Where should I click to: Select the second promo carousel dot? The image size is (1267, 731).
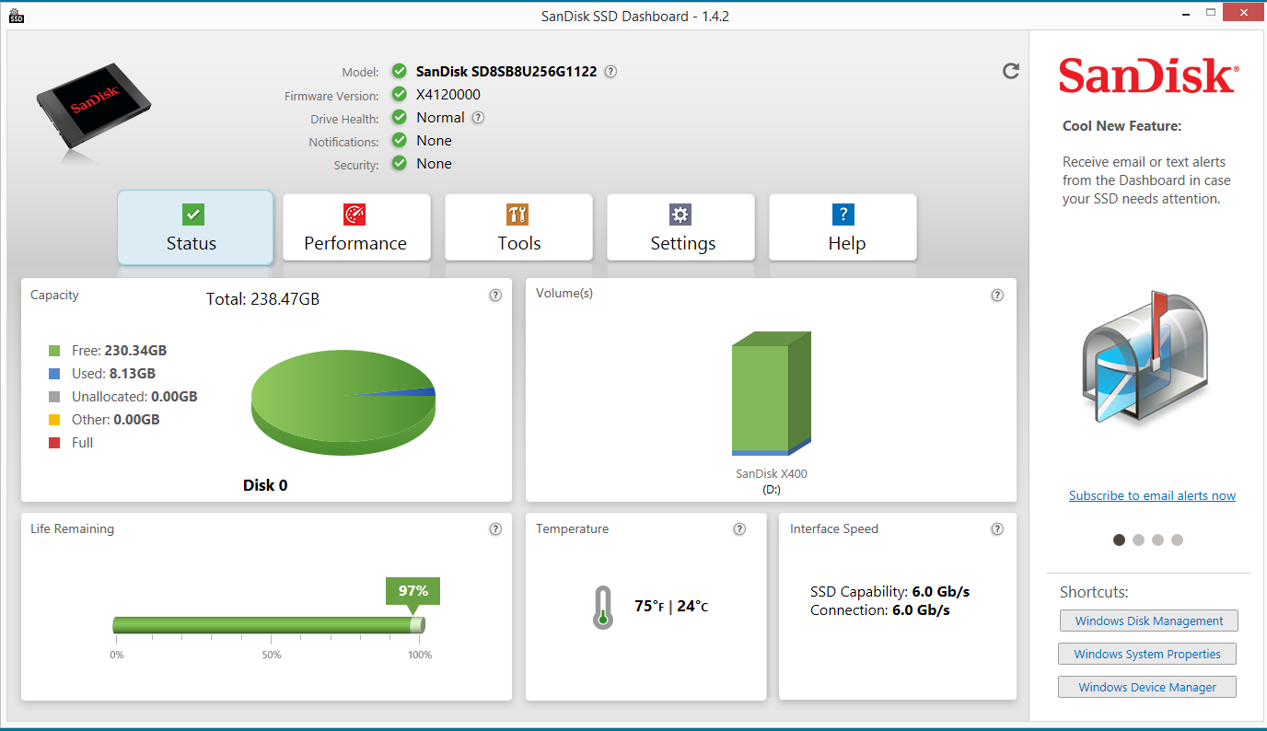(1138, 540)
